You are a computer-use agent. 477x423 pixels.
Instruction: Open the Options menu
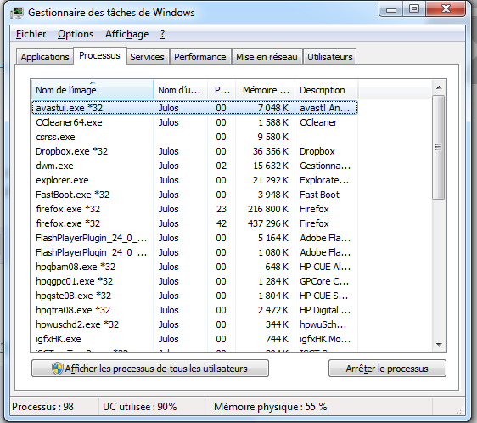[x=76, y=34]
